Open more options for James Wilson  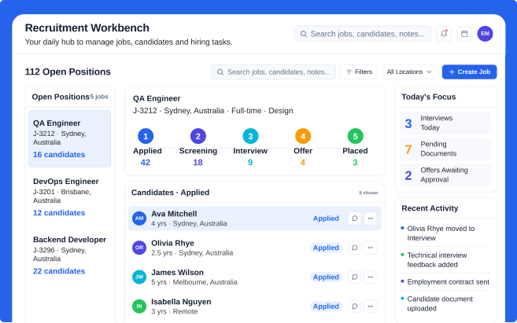click(371, 277)
